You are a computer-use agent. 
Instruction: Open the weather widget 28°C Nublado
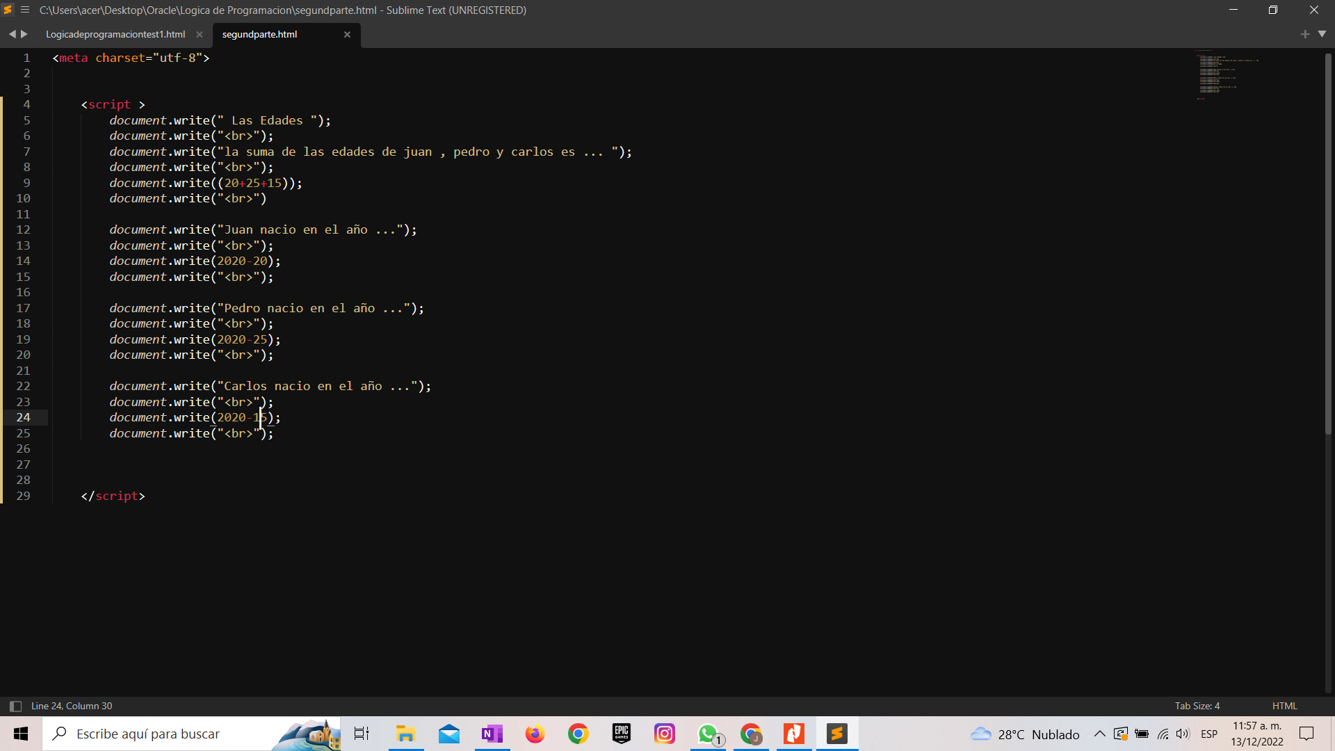pos(1026,734)
